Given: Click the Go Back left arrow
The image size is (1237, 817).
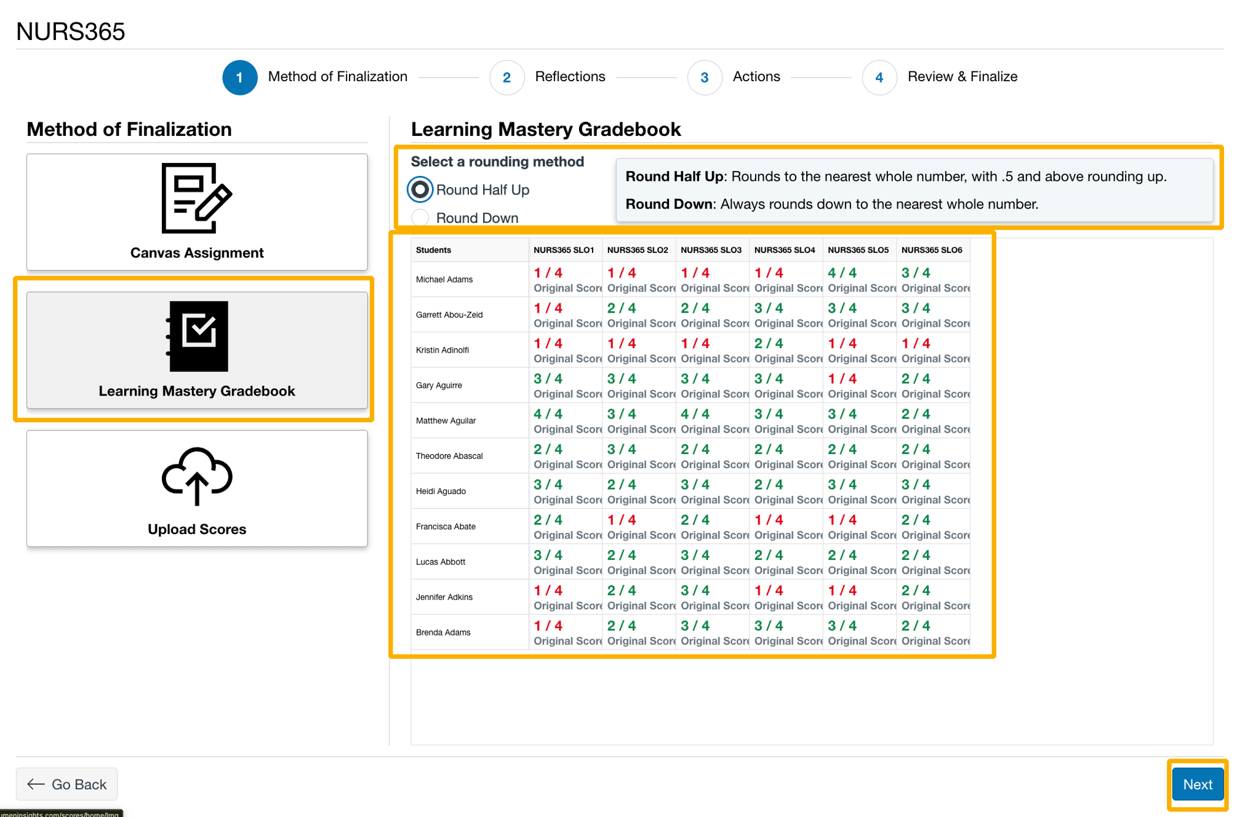Looking at the screenshot, I should coord(36,784).
